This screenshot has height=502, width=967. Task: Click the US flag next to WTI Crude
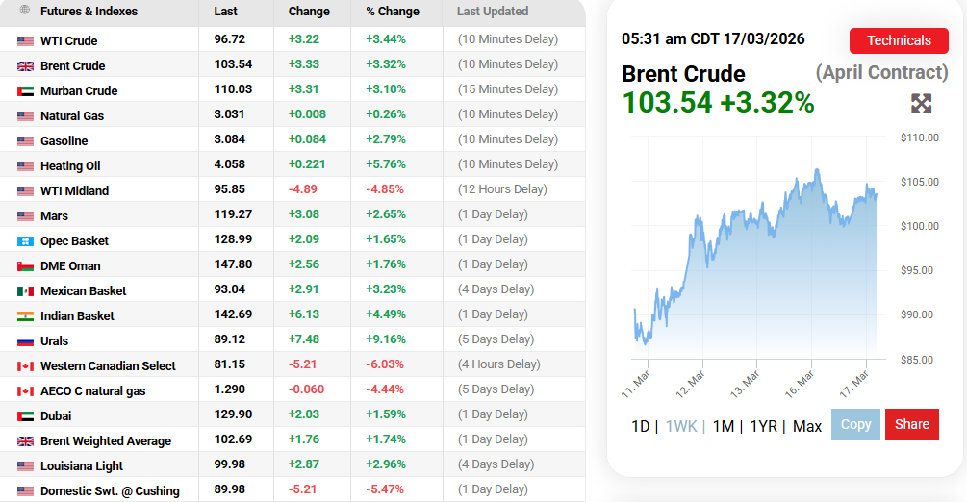(x=25, y=41)
